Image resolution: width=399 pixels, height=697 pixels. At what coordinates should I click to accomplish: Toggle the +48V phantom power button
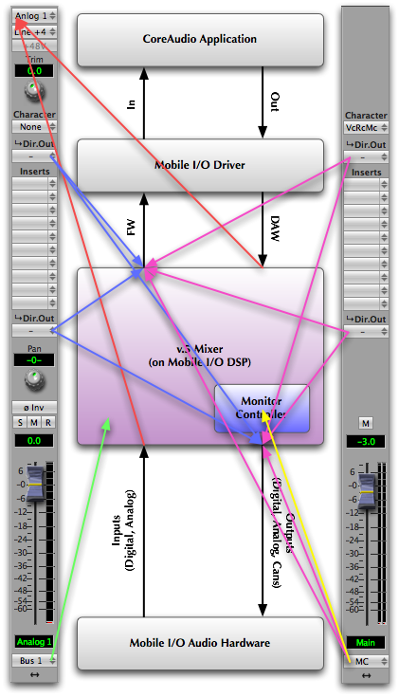click(34, 46)
